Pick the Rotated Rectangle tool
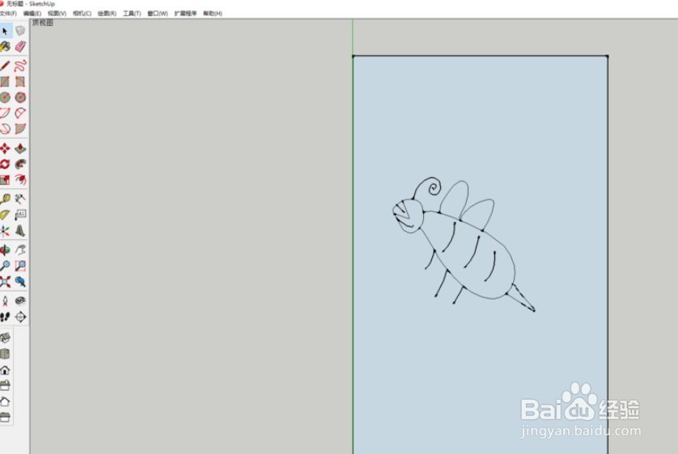This screenshot has width=678, height=454. 20,82
